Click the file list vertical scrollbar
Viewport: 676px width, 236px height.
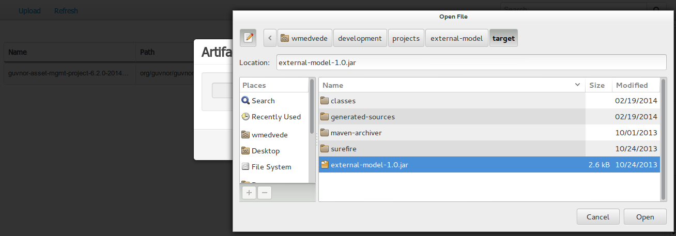coord(664,138)
